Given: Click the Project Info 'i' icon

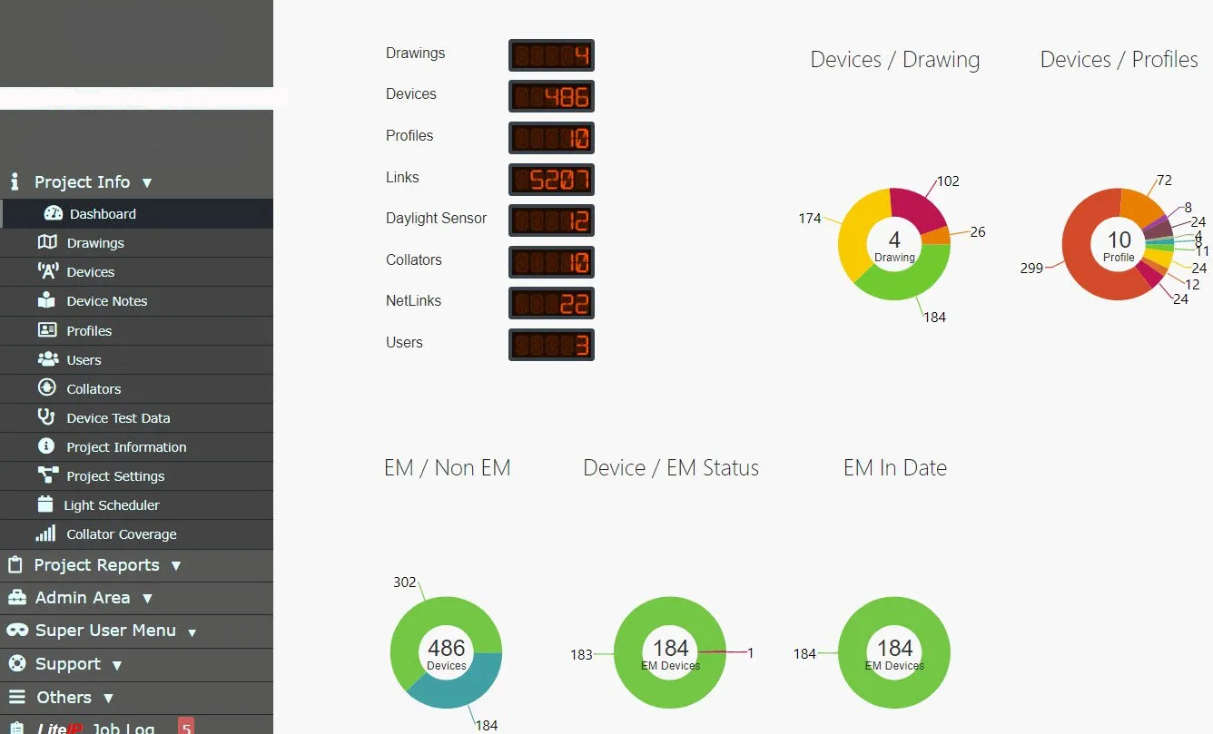Looking at the screenshot, I should 14,181.
